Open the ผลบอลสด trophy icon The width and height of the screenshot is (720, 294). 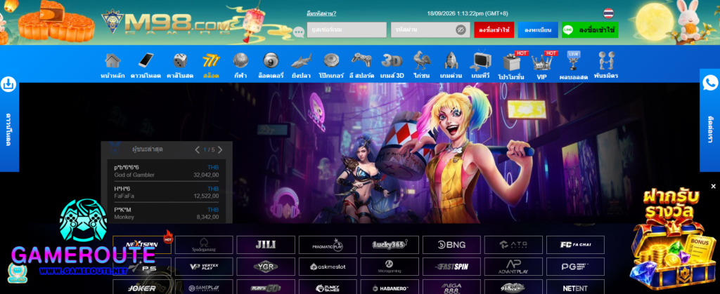point(574,60)
